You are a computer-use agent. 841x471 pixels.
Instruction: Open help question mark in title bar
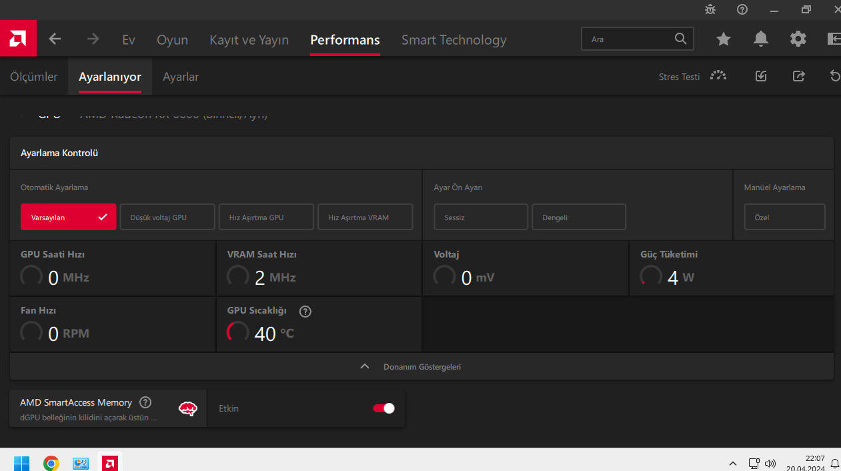742,9
